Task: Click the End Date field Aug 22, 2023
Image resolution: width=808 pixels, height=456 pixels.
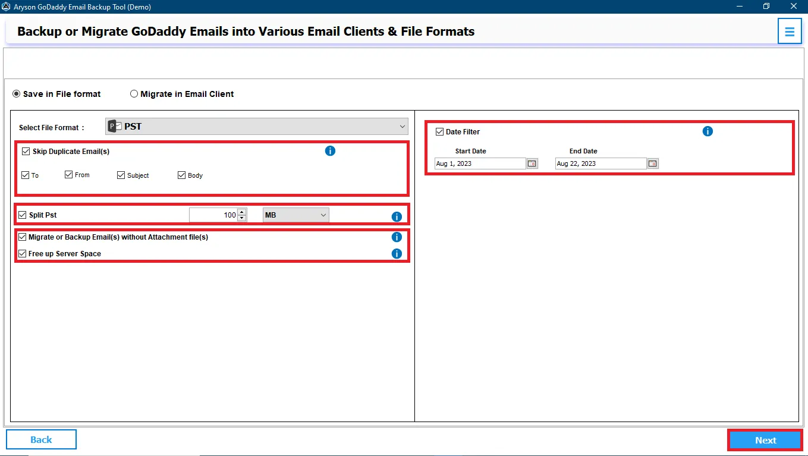Action: 601,163
